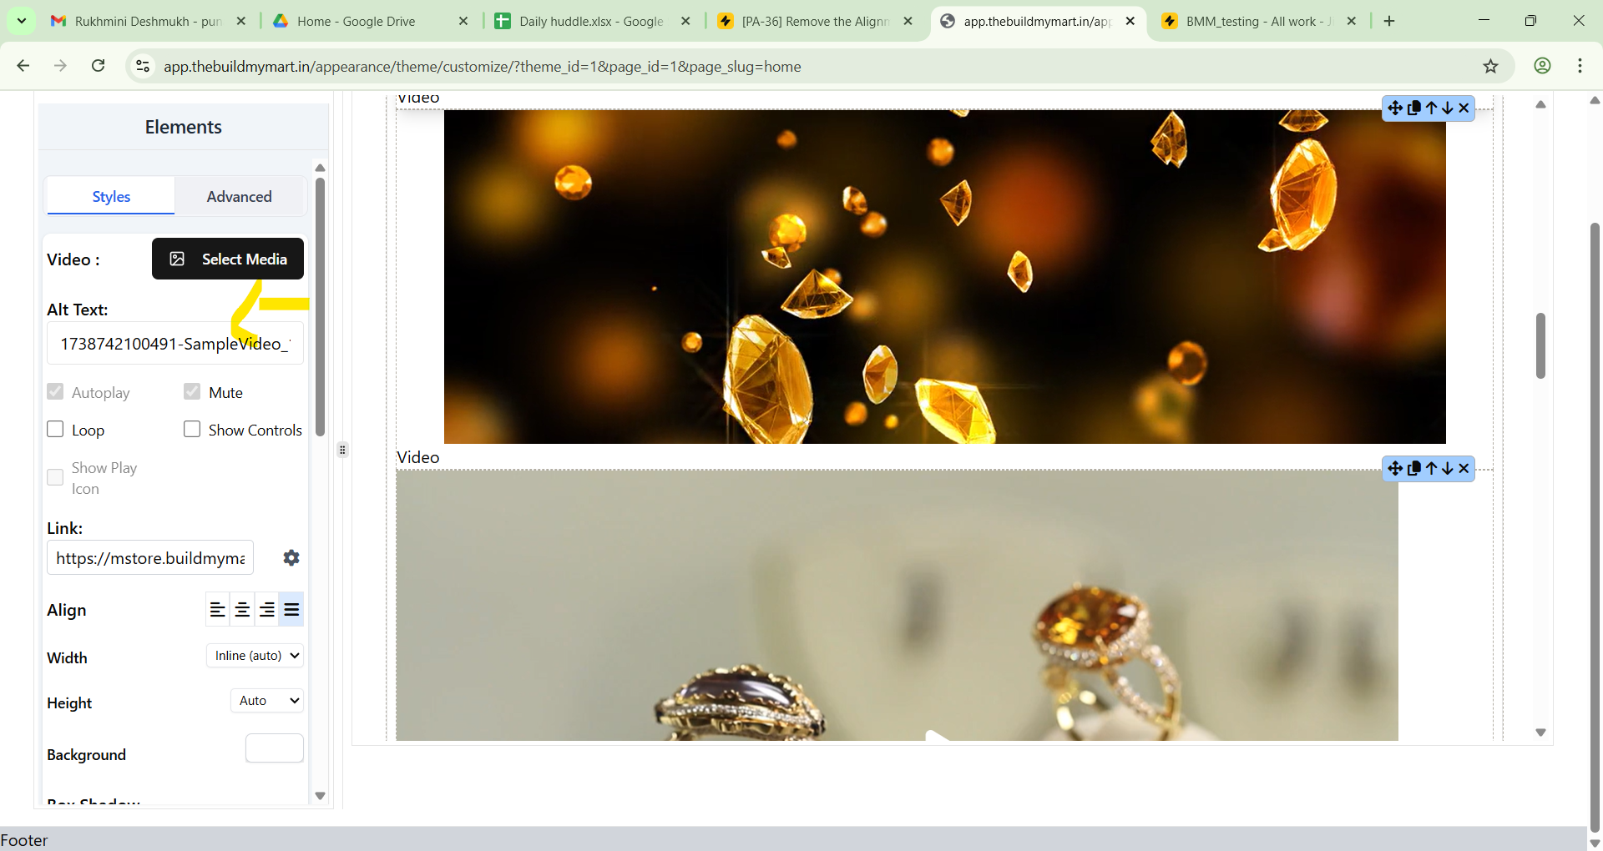Close the BMM_testing tab
Image resolution: width=1603 pixels, height=851 pixels.
(1352, 21)
